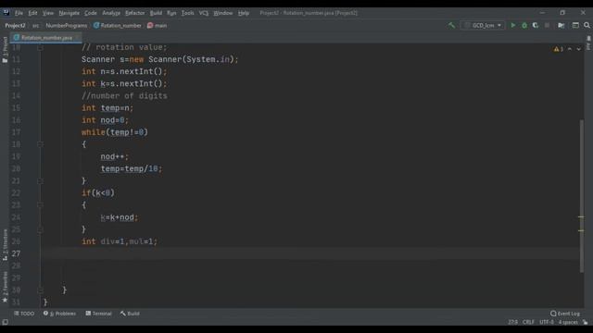Open the Help menu
The height and width of the screenshot is (333, 593).
(244, 13)
